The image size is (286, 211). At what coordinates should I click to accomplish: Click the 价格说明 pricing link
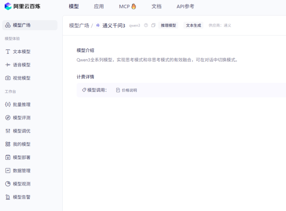127,90
